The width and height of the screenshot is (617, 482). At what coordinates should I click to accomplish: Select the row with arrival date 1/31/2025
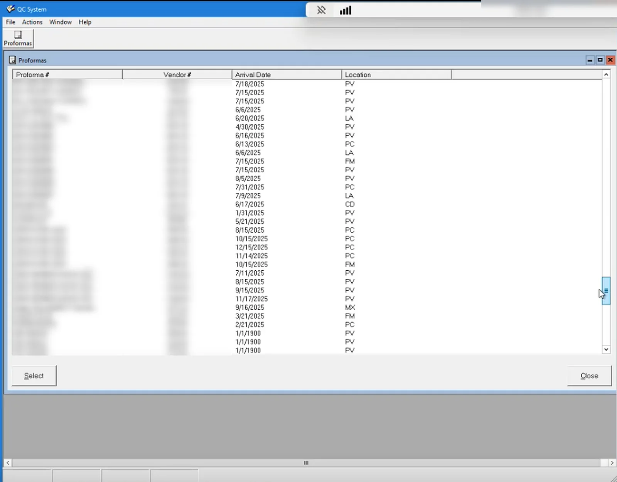[307, 213]
